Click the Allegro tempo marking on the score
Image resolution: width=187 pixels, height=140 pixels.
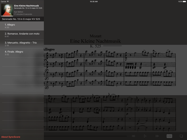tap(49, 49)
